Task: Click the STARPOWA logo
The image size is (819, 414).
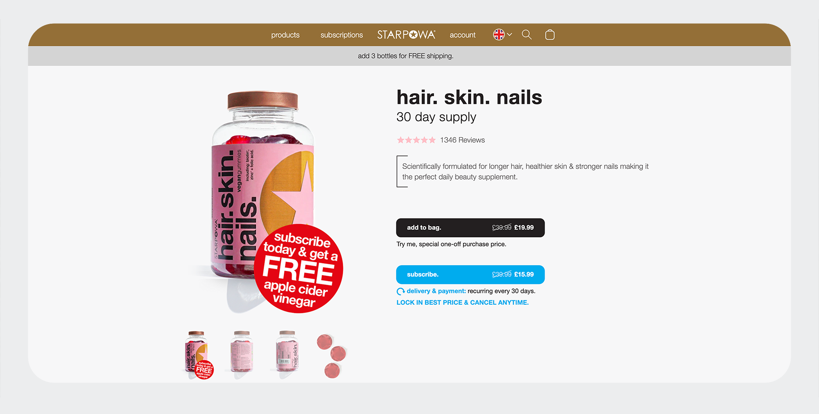Action: 406,35
